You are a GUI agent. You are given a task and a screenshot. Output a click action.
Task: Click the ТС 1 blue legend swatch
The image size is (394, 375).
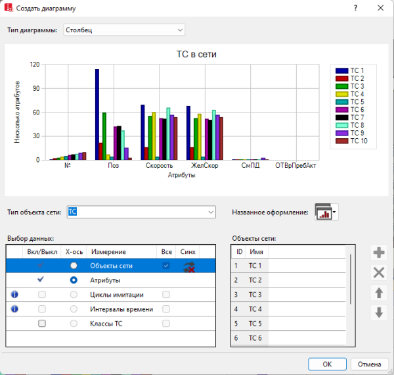pyautogui.click(x=341, y=70)
